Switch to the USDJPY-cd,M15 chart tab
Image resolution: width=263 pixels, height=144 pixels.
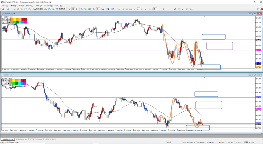pyautogui.click(x=36, y=139)
